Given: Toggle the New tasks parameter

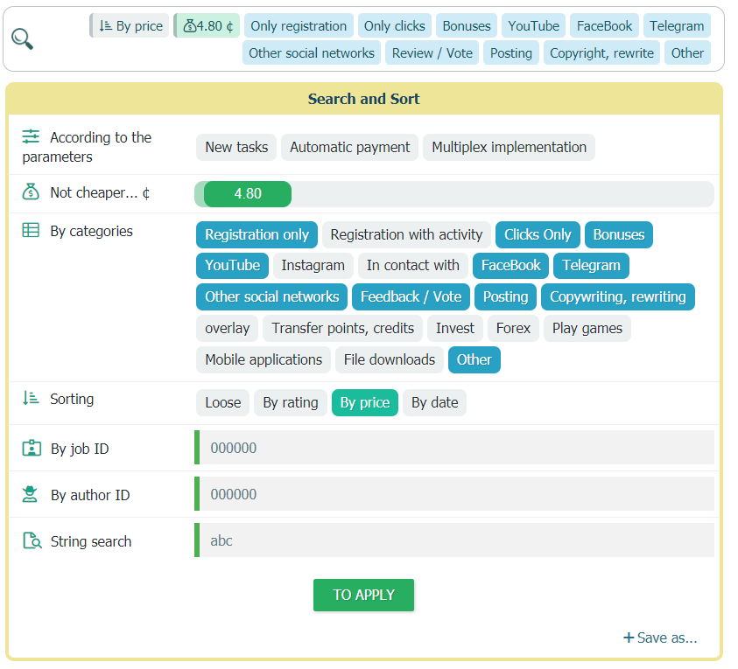Looking at the screenshot, I should (x=236, y=147).
